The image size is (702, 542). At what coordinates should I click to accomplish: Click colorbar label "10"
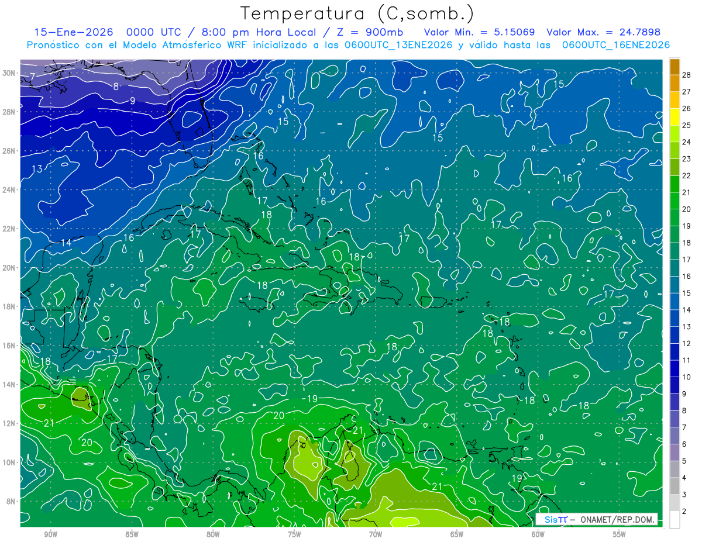click(686, 377)
